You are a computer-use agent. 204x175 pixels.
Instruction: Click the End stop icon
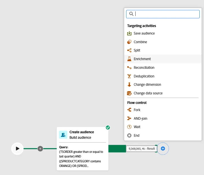point(129,135)
